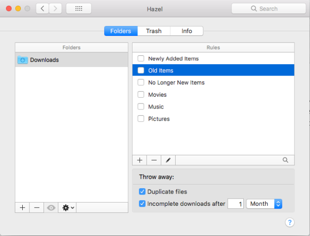
Task: Open the gear actions menu under Folders
Action: tap(67, 208)
